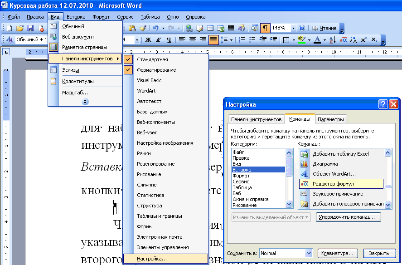Image resolution: width=402 pixels, height=265 pixels.
Task: Apply subscript formatting
Action: tap(374, 40)
